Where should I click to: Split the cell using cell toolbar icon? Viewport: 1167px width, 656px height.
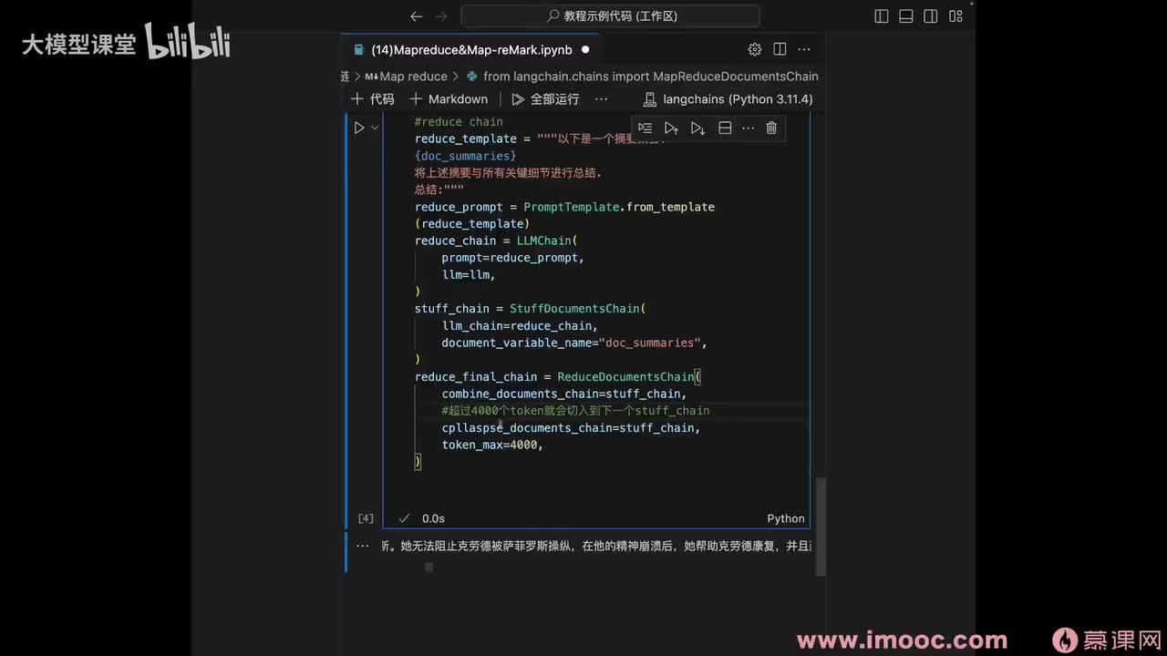(725, 128)
